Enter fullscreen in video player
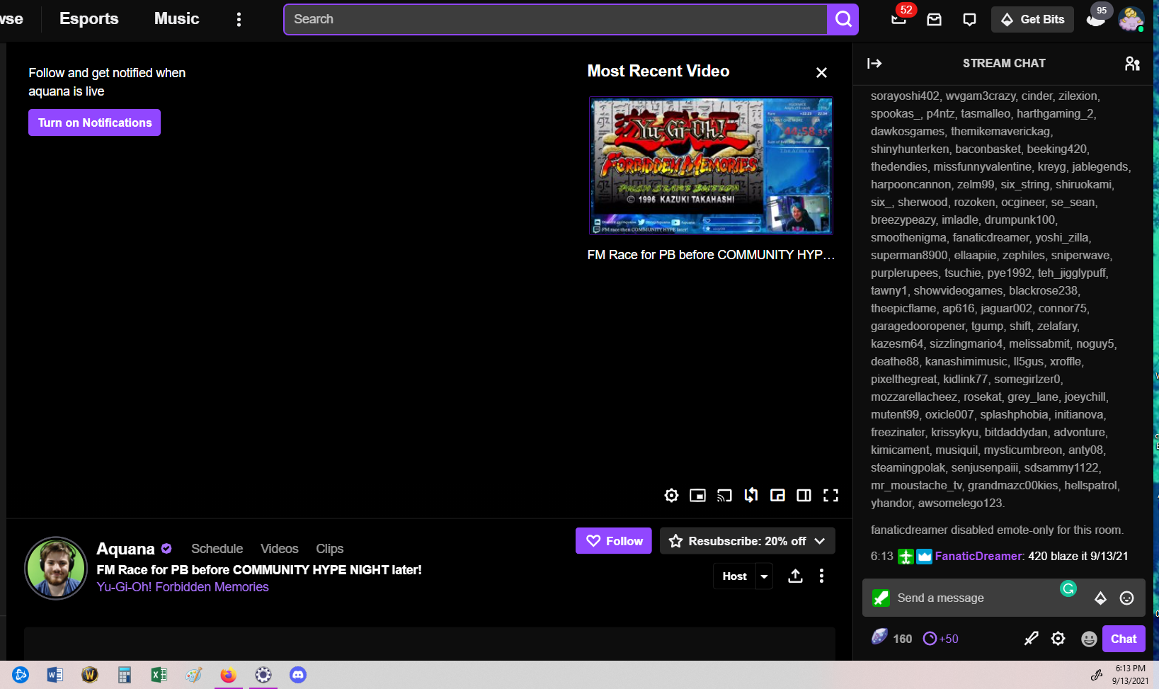 (x=830, y=496)
